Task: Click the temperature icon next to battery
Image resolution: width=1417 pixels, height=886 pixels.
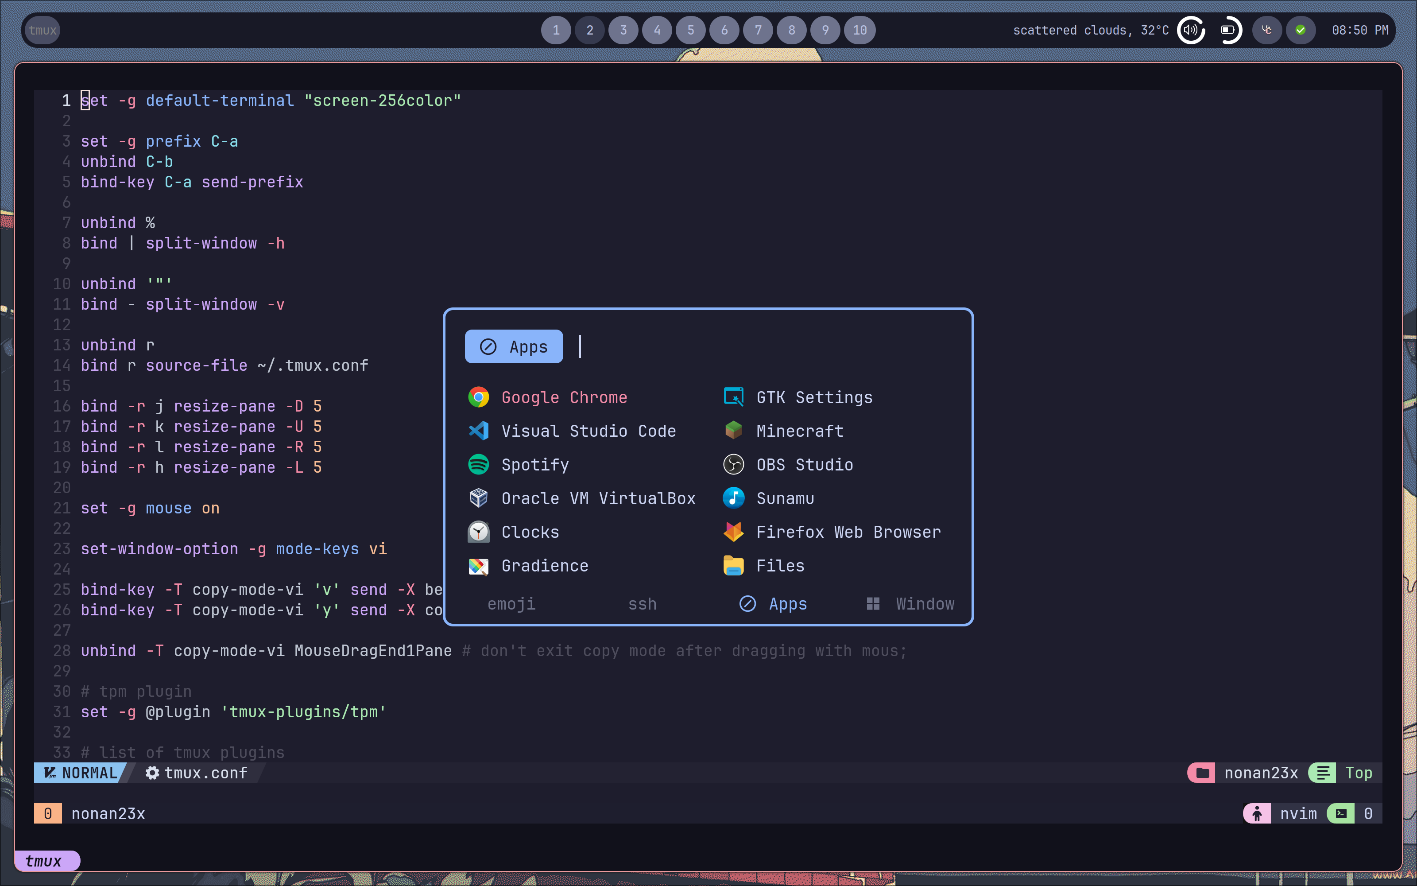Action: point(1266,30)
